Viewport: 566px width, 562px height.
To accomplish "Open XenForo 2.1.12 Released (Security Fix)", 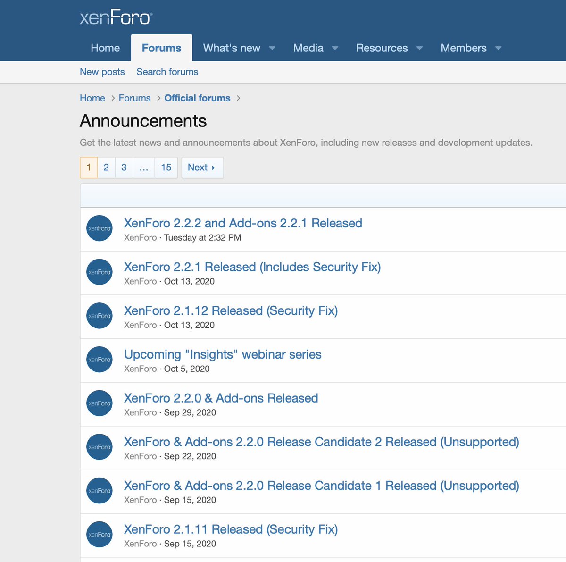I will tap(231, 311).
